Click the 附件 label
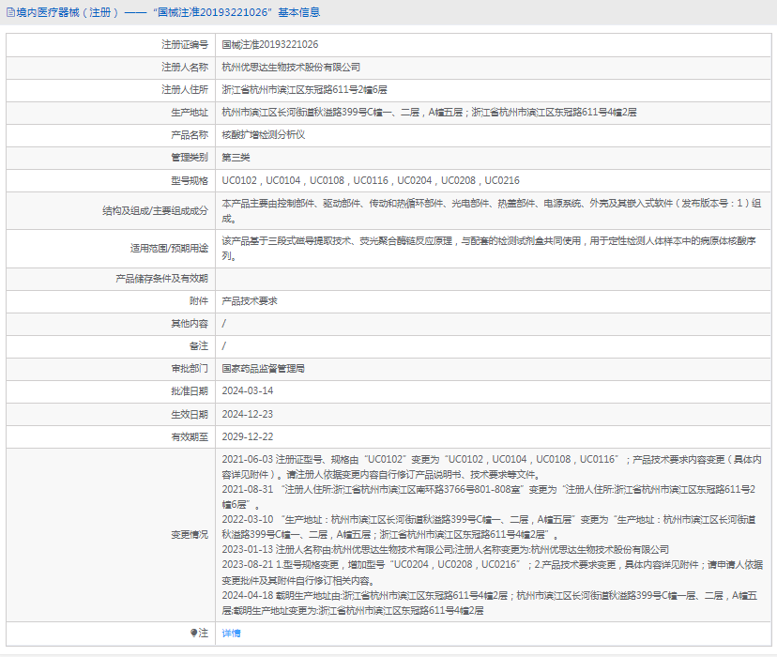Image resolution: width=777 pixels, height=657 pixels. pos(199,300)
